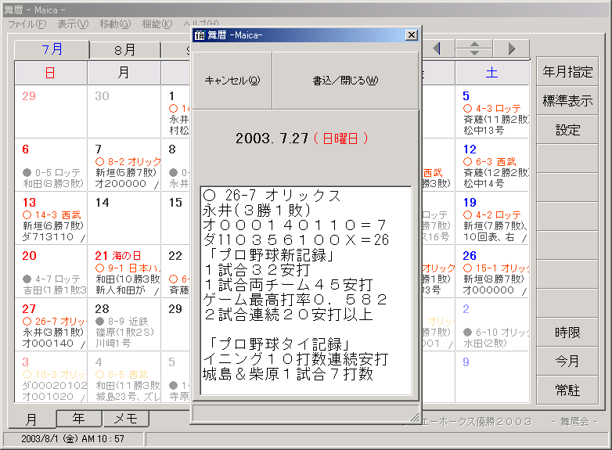Viewport: 612px width, 450px height.
Task: Click the 時限 button
Action: 567,333
